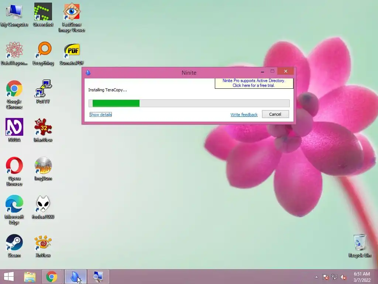The height and width of the screenshot is (284, 378).
Task: Click the Ninite taskbar button
Action: [75, 277]
